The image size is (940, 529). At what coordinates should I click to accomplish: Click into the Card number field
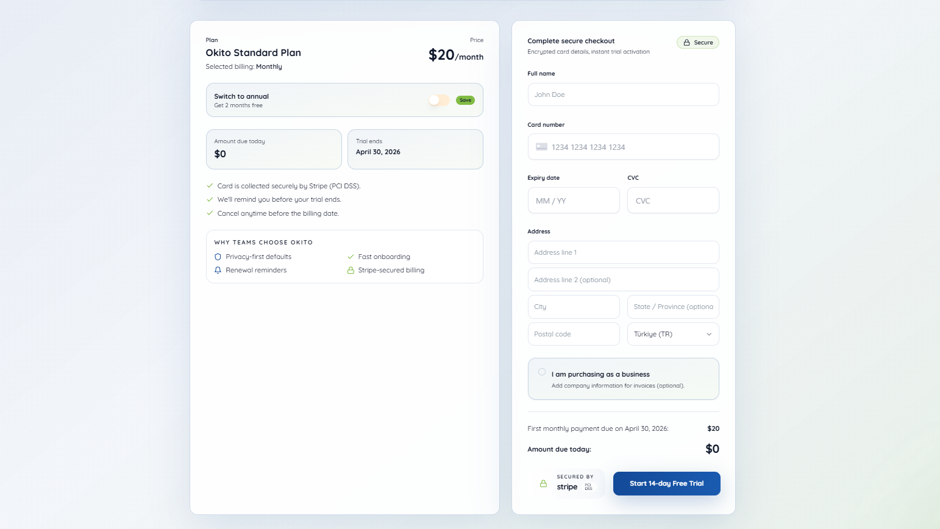[623, 147]
